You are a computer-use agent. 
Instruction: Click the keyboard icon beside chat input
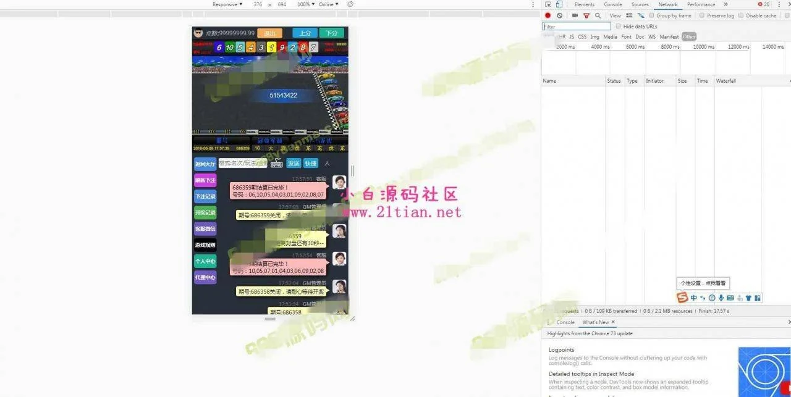pos(276,164)
